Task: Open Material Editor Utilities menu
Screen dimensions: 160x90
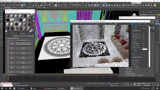Action: 27,13
